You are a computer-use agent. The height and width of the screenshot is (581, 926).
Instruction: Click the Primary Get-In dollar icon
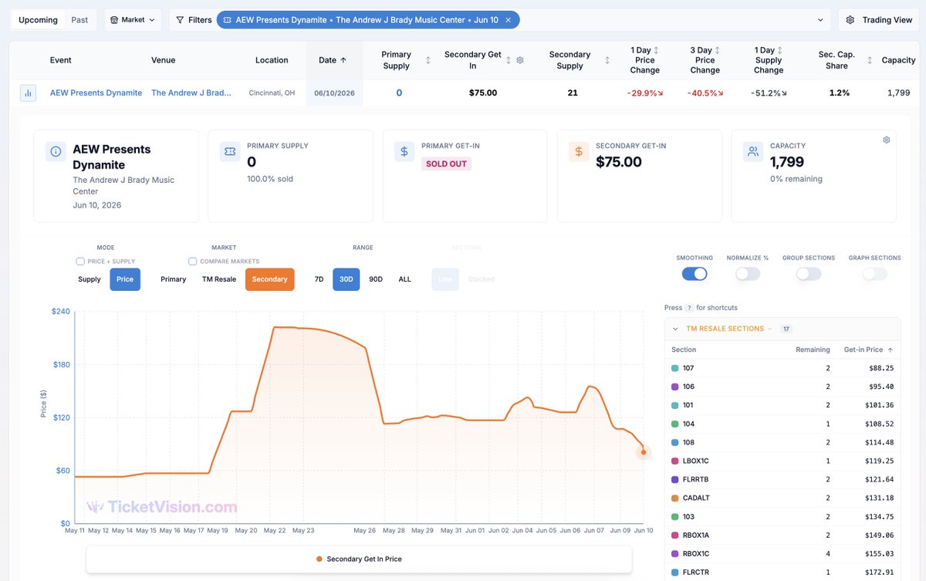pos(404,151)
